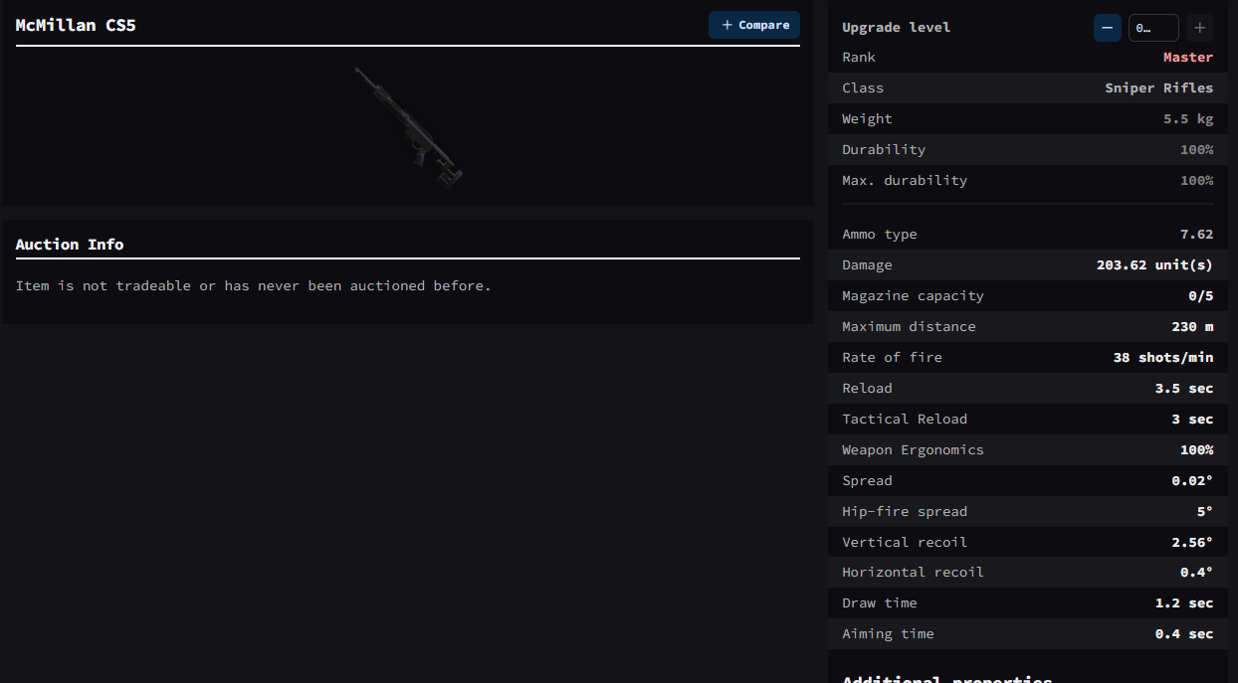Click the 203.62 unit(s) damage value

(x=1155, y=265)
